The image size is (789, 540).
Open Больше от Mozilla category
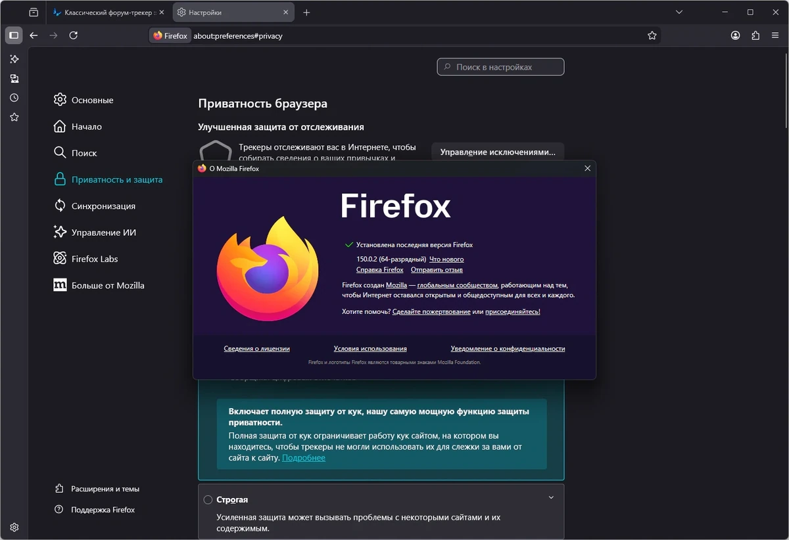click(x=99, y=285)
